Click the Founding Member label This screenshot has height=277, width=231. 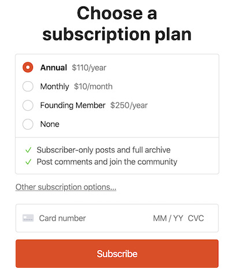73,105
